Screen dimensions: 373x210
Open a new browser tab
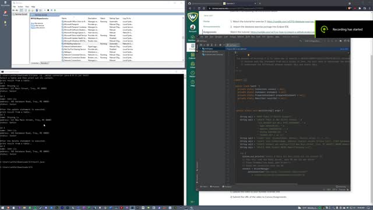click(x=260, y=3)
